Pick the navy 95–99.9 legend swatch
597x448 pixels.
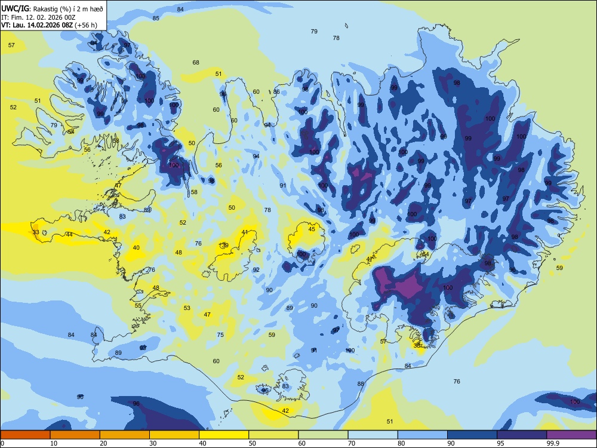522,435
